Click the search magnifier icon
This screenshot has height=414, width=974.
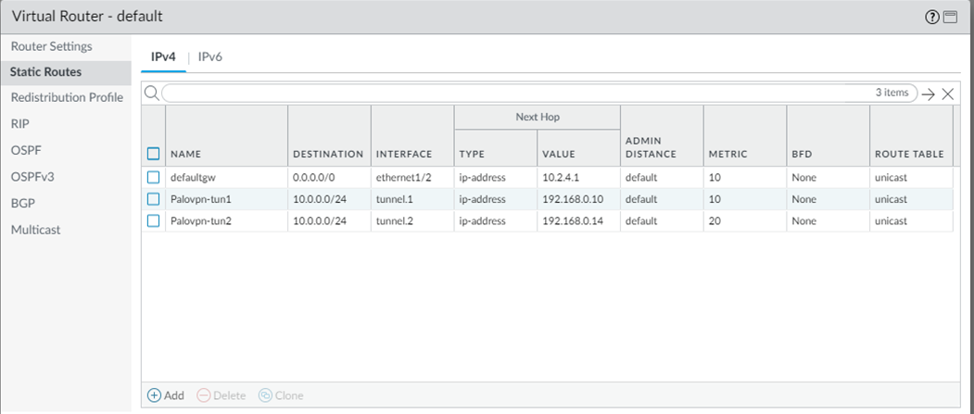151,94
